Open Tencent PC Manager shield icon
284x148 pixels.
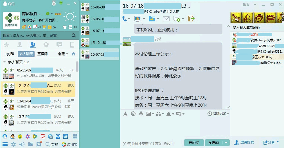click(x=58, y=136)
